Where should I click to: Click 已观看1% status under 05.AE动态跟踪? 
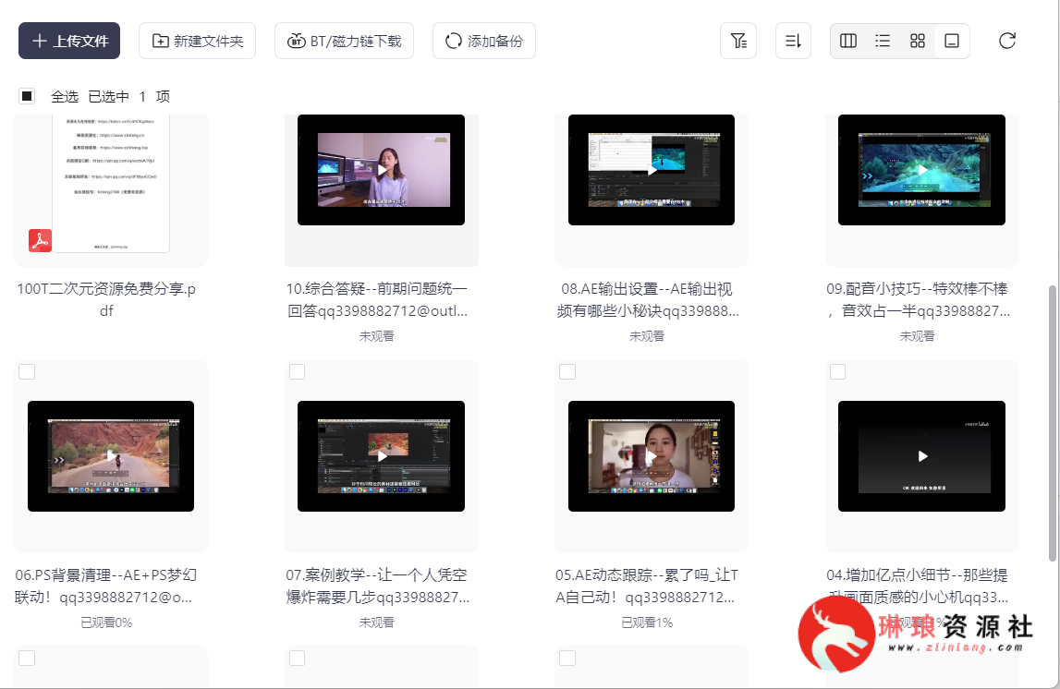pos(647,623)
